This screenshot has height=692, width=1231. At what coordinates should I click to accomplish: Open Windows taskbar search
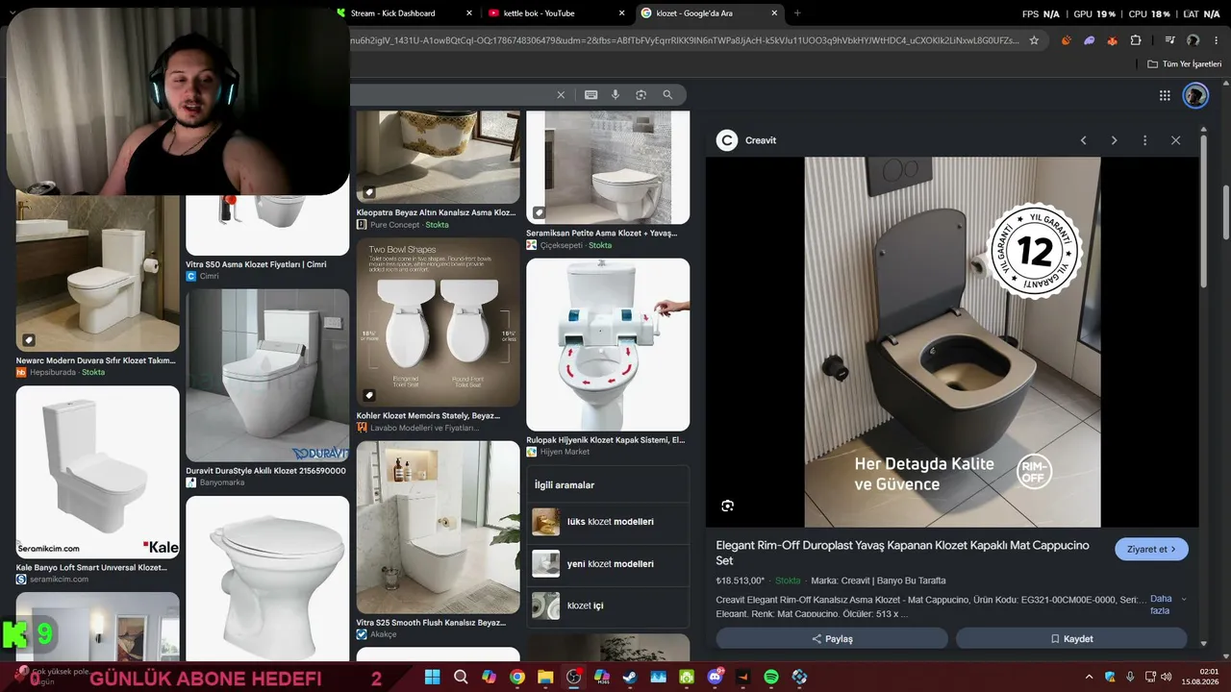click(461, 677)
